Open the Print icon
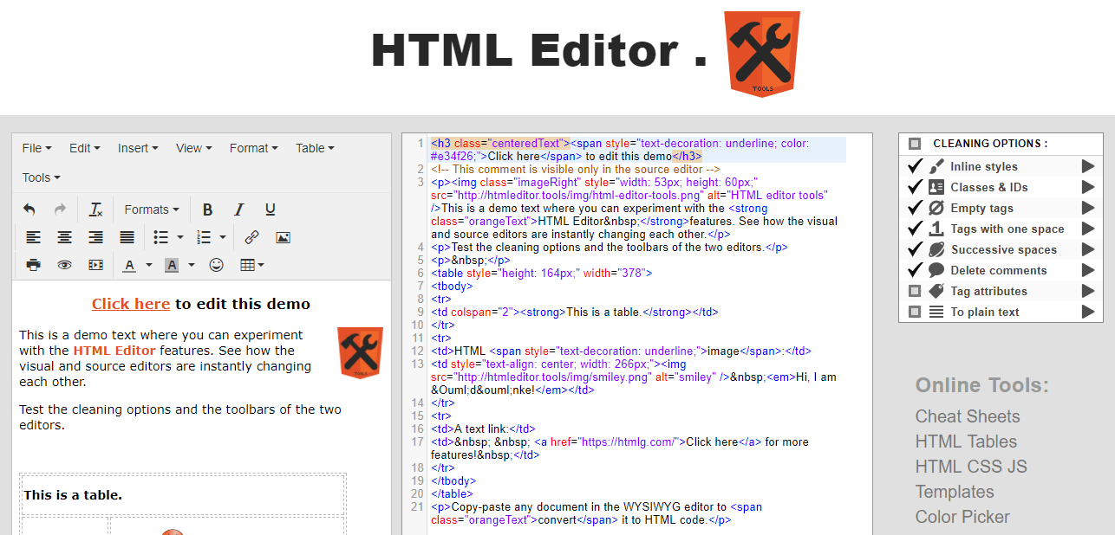This screenshot has height=535, width=1115. tap(33, 265)
